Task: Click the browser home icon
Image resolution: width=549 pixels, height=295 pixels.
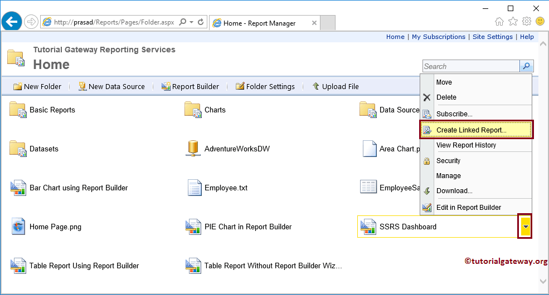Action: [x=499, y=22]
